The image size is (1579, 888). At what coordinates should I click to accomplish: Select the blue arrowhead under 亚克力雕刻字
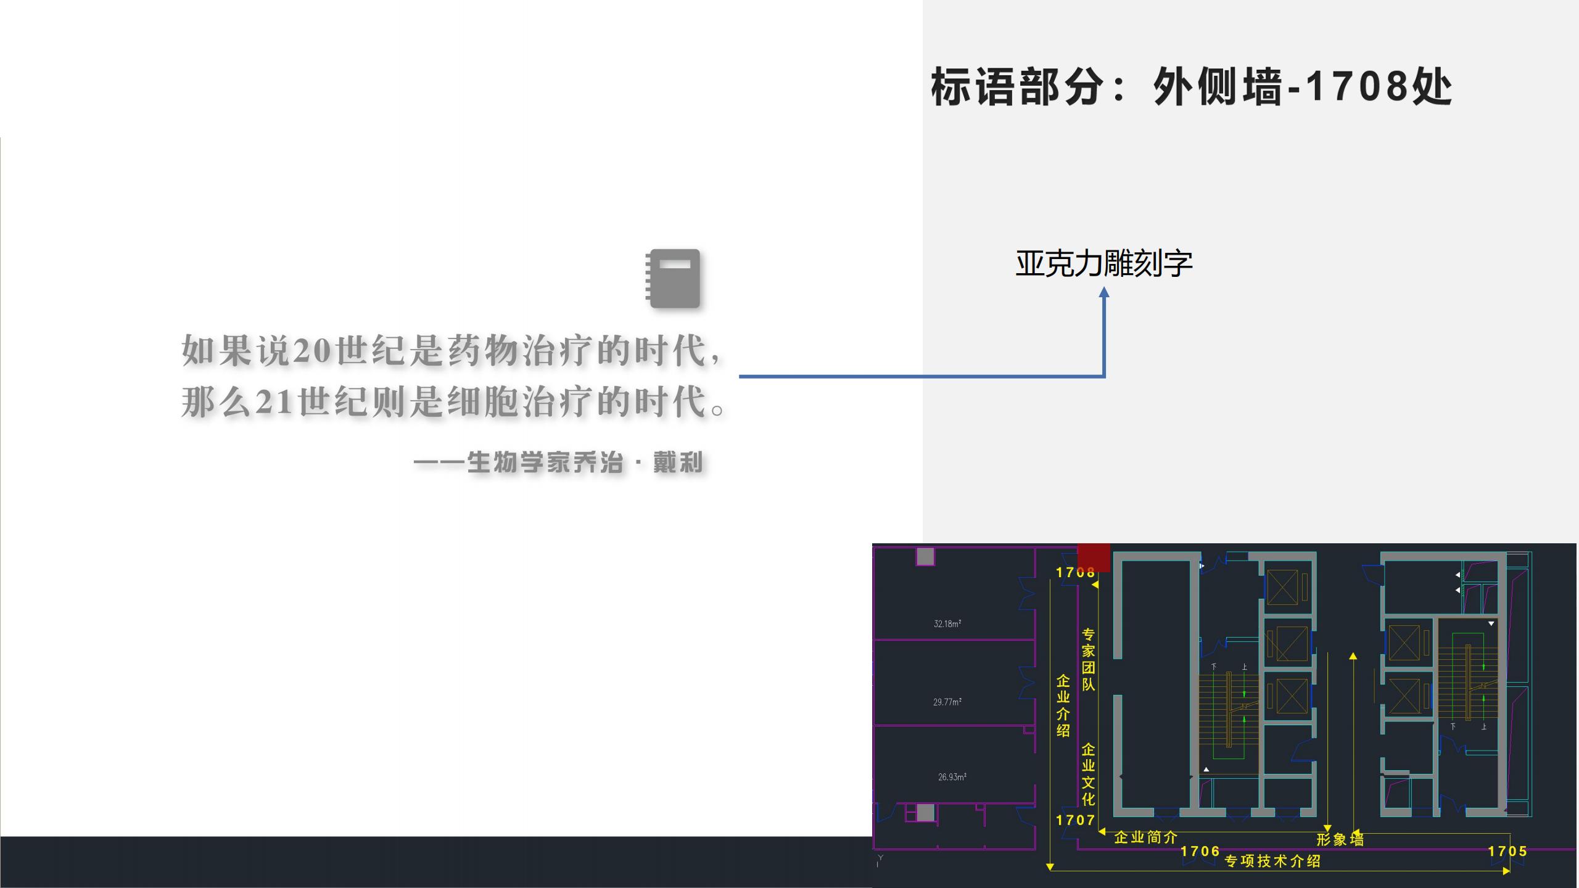coord(1104,294)
